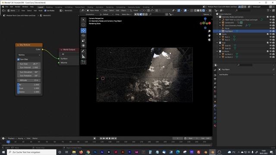This screenshot has height=155, width=276.
Task: Jump to the last frame in timeline
Action: [116, 139]
